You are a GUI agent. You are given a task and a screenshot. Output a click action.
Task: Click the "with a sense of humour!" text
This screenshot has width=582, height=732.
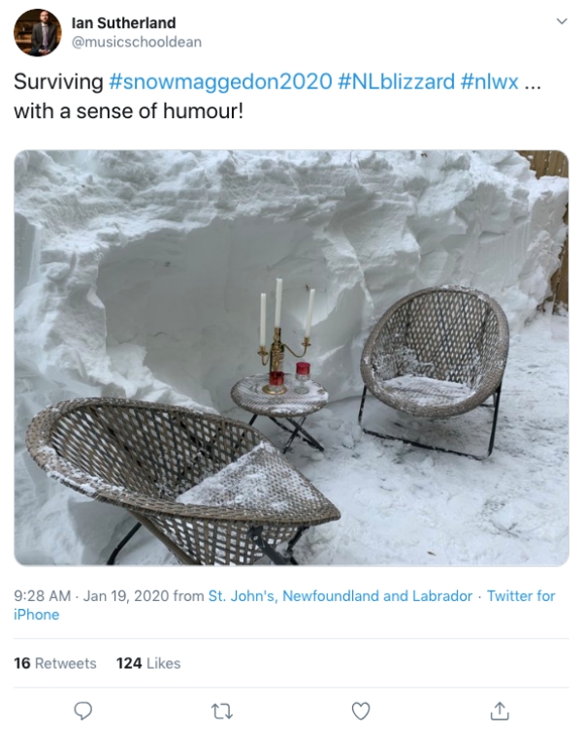(128, 111)
